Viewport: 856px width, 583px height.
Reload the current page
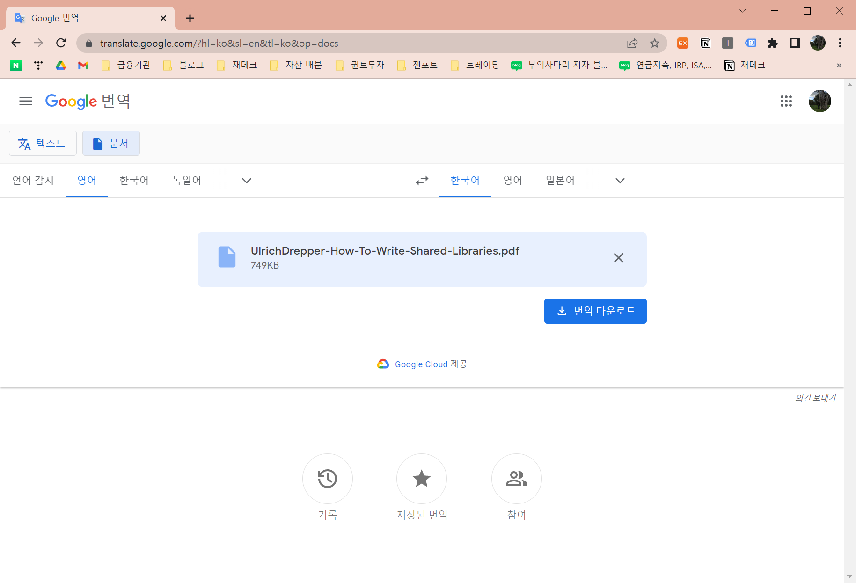click(61, 43)
